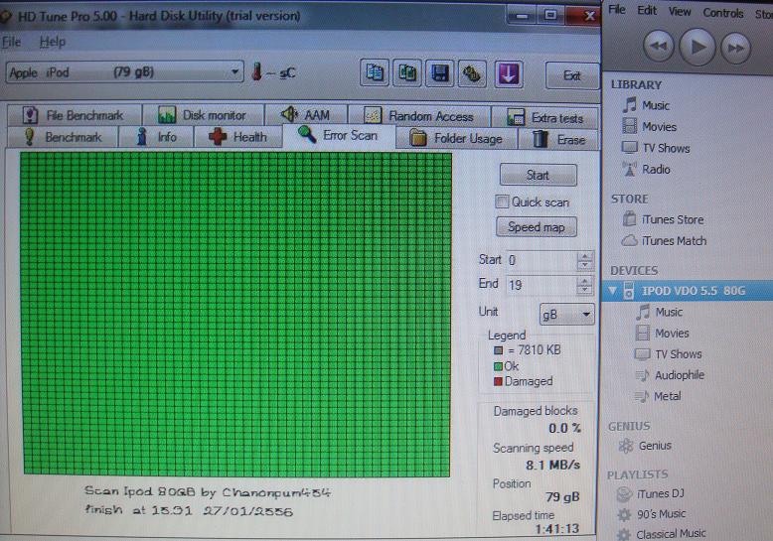Screen dimensions: 773x541
Task: Open the Apple iPod drive dropdown
Action: 125,72
